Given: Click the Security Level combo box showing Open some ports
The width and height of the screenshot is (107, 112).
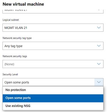Looking at the screenshot, I should click(53, 82).
